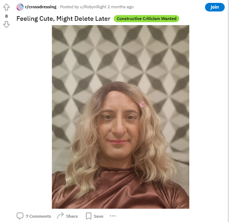
Task: Click the vote score number 8
Action: (x=6, y=16)
